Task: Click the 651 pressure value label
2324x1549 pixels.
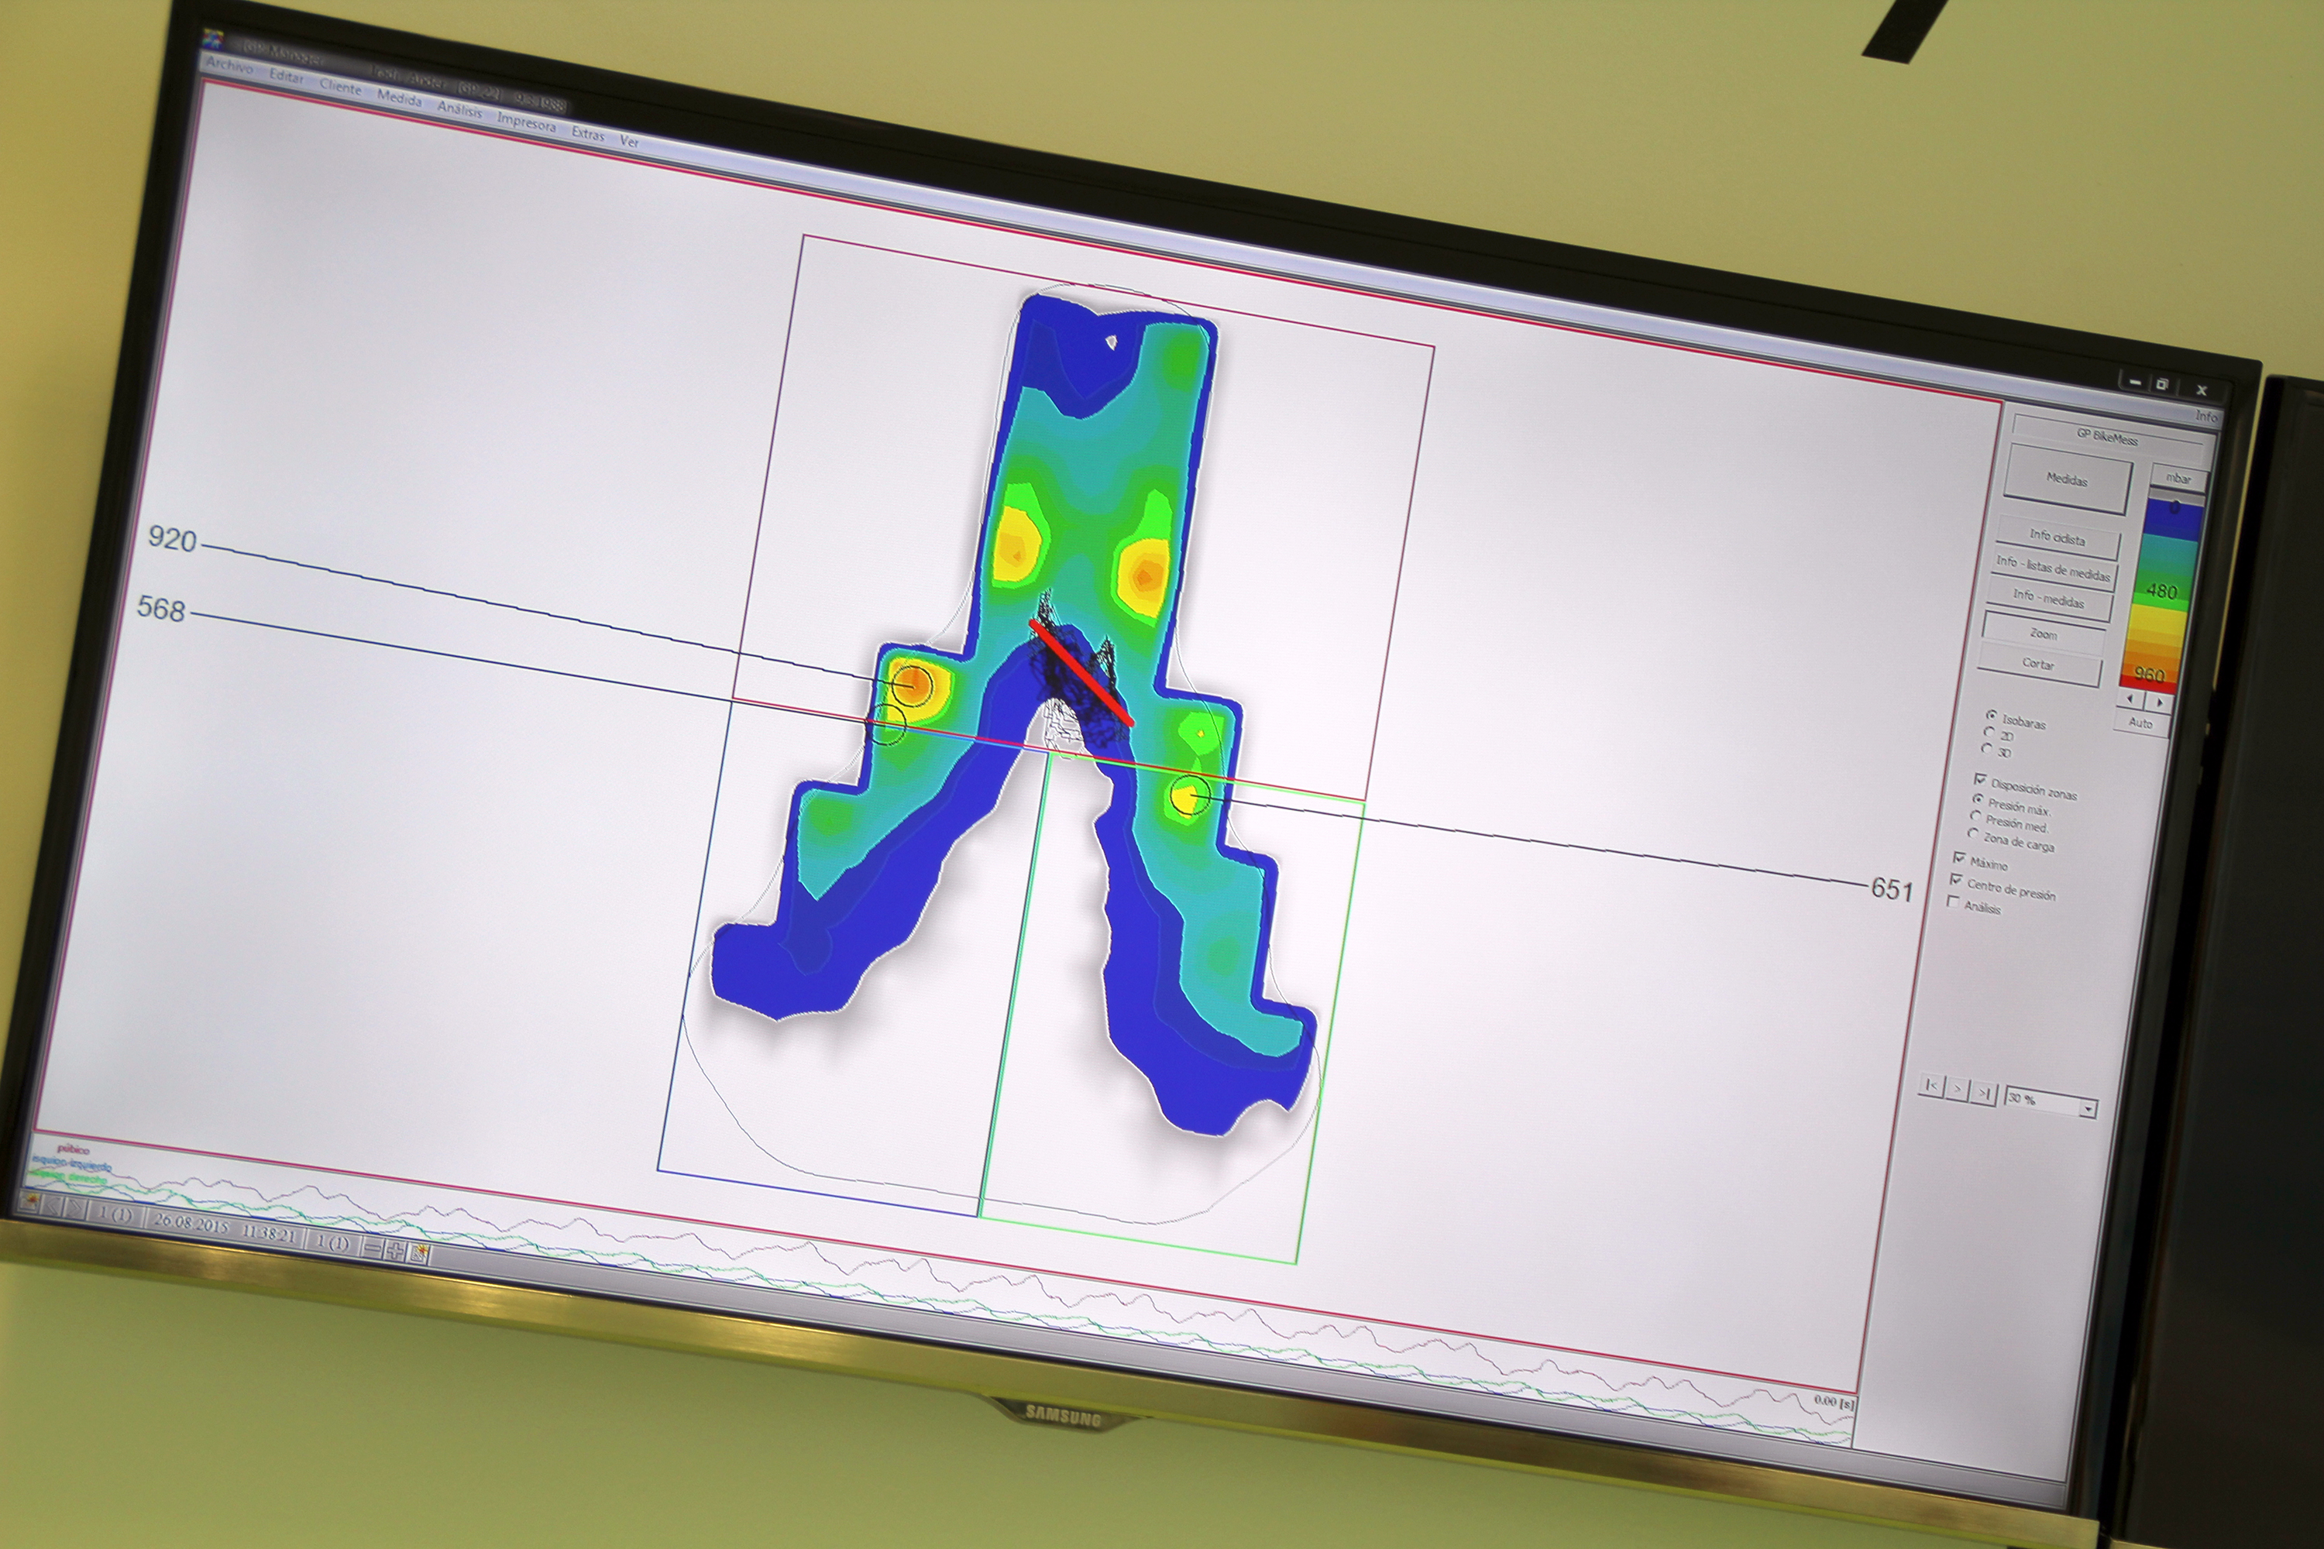Action: pyautogui.click(x=1893, y=889)
